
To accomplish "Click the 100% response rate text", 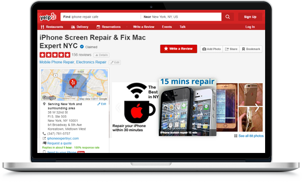I will point(87,147).
